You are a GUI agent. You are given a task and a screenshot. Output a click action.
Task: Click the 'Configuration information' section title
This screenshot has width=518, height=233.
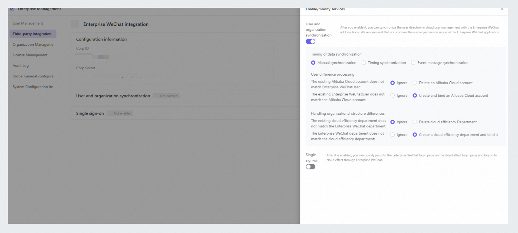(x=101, y=39)
